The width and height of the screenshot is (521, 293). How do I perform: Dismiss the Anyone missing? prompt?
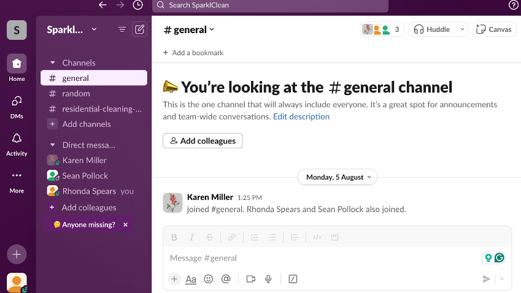click(x=125, y=224)
